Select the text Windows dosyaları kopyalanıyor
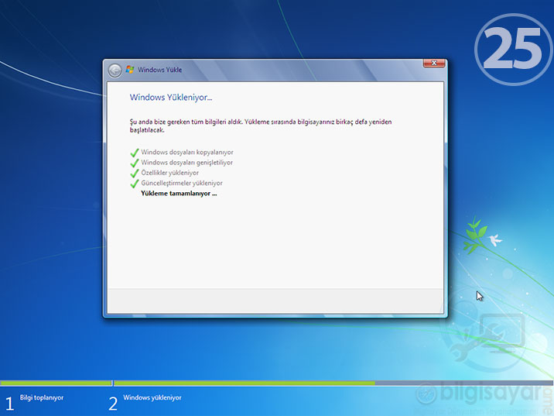 187,152
